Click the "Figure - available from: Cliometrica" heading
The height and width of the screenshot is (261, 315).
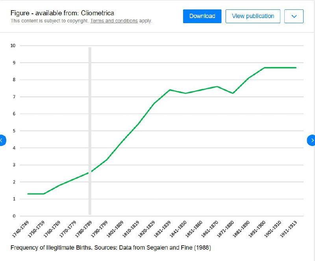point(62,13)
